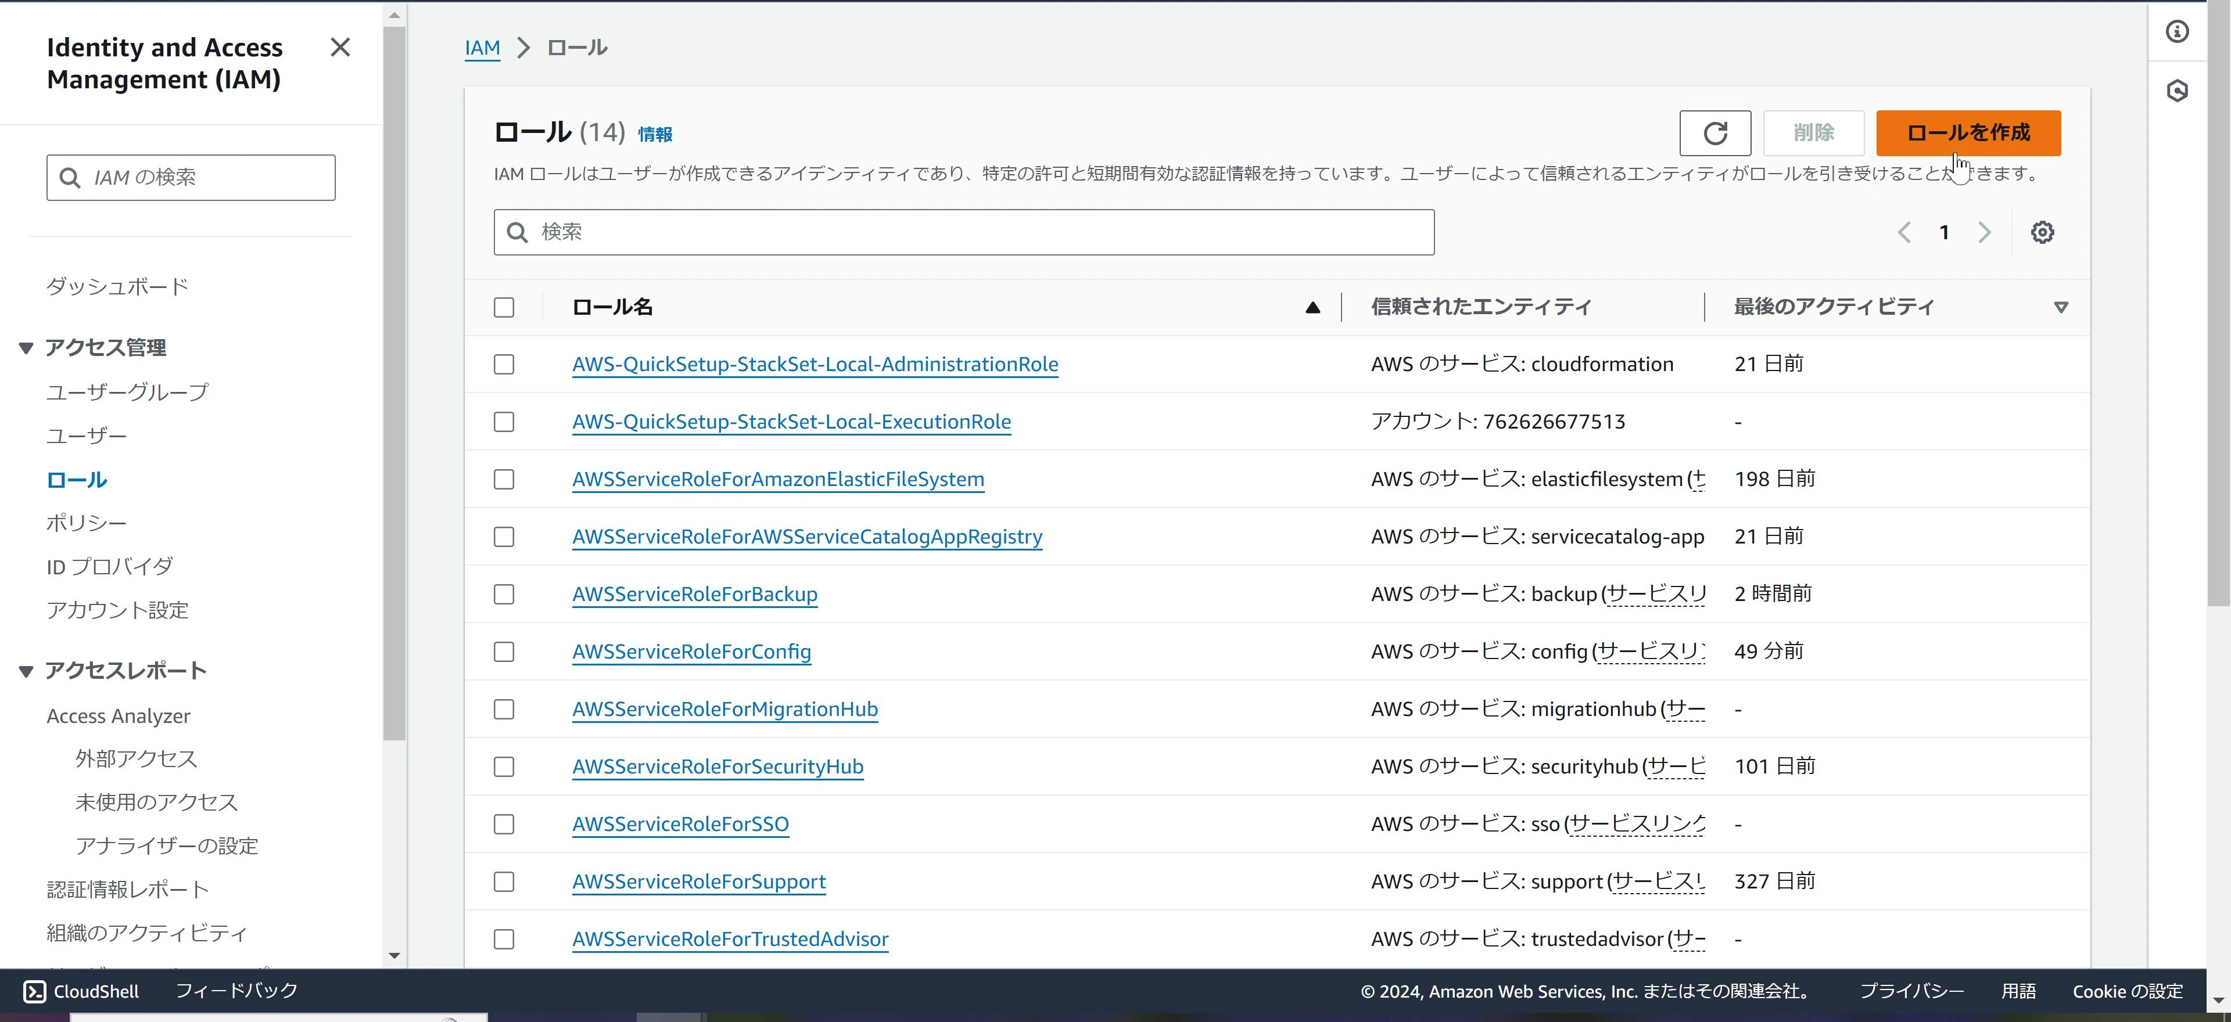2231x1022 pixels.
Task: Go to previous page of roles
Action: [x=1904, y=232]
